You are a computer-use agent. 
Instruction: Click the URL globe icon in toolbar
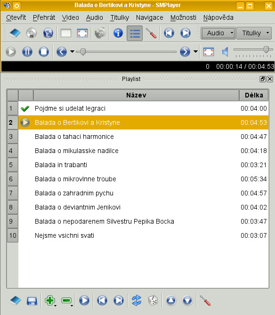[48, 33]
